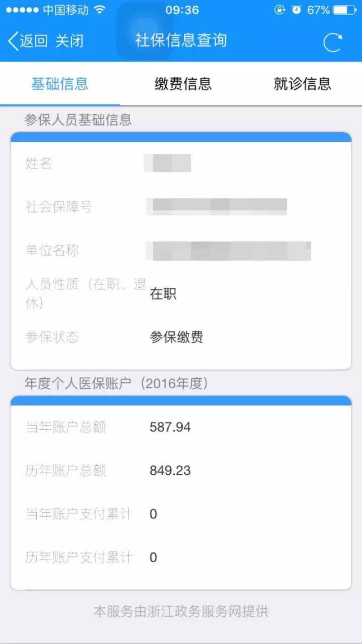Screen dimensions: 362x644
Task: Tap the 参保缴费 status value
Action: pos(176,338)
